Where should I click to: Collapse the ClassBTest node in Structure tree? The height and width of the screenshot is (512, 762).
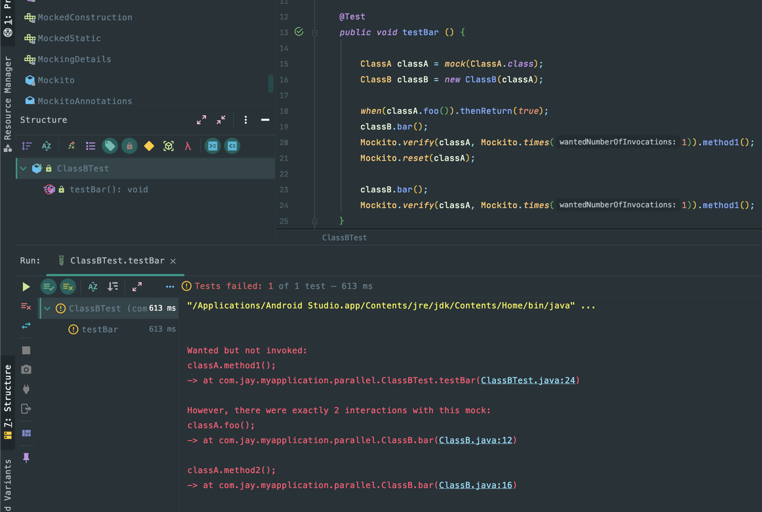pyautogui.click(x=23, y=168)
